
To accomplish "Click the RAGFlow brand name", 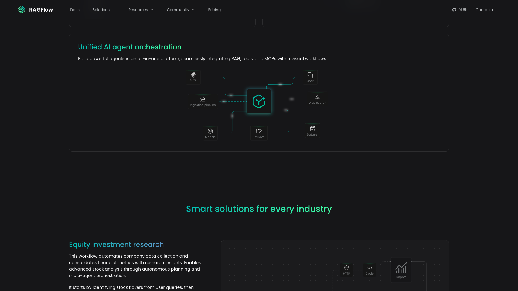I will click(41, 10).
